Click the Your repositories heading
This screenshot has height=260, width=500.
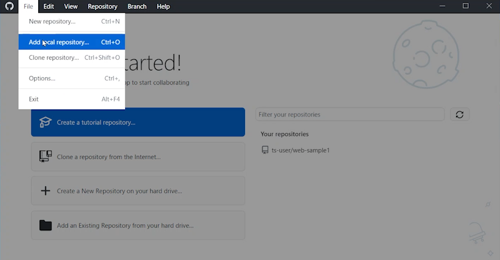coord(284,134)
